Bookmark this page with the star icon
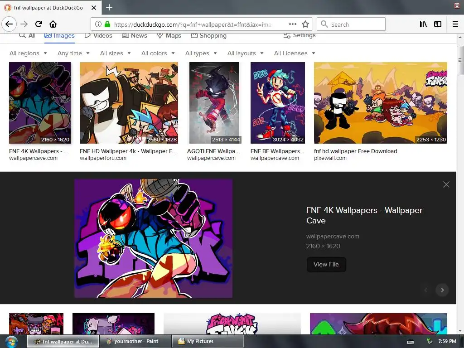464x348 pixels. [305, 24]
